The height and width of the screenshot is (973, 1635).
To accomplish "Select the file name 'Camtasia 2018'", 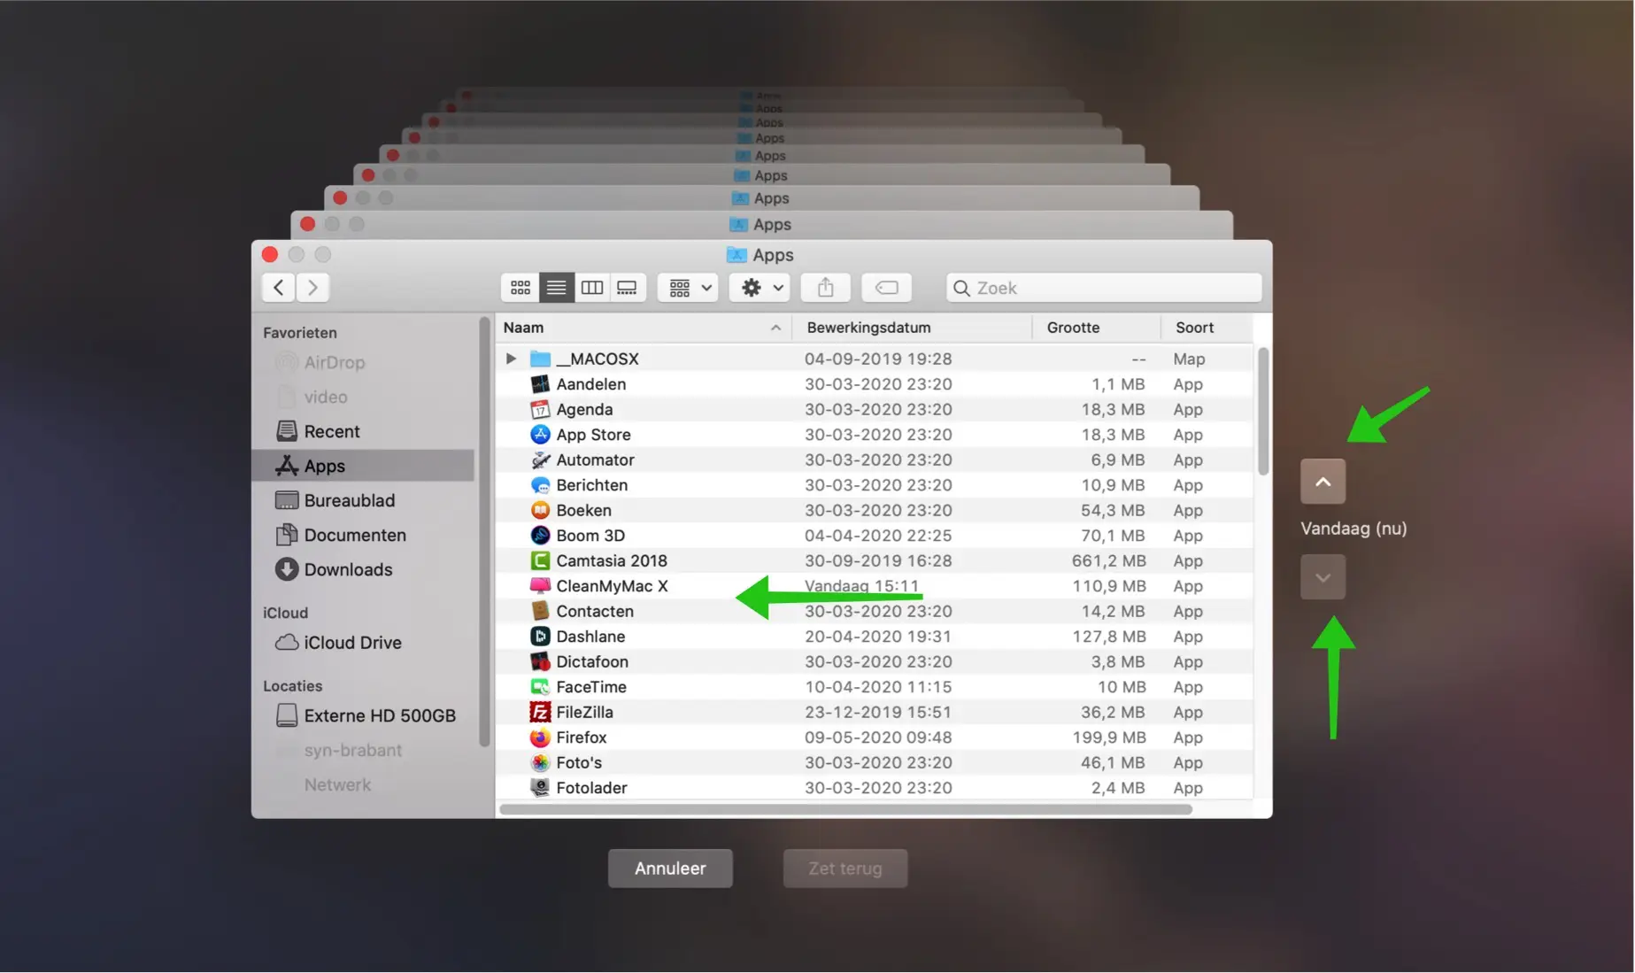I will [x=612, y=560].
